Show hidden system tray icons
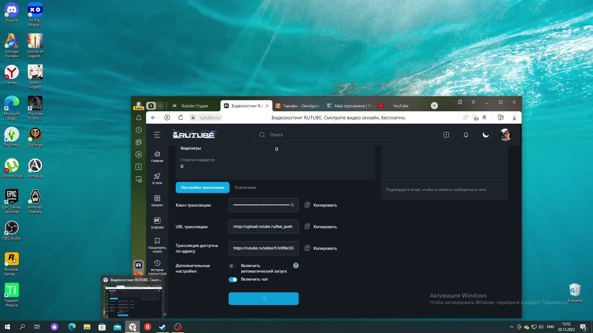This screenshot has width=593, height=333. click(x=511, y=327)
